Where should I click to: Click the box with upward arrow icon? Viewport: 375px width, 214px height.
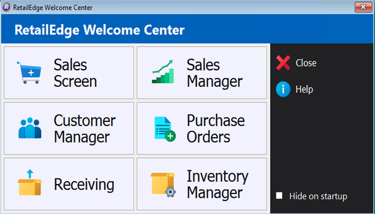click(x=30, y=183)
